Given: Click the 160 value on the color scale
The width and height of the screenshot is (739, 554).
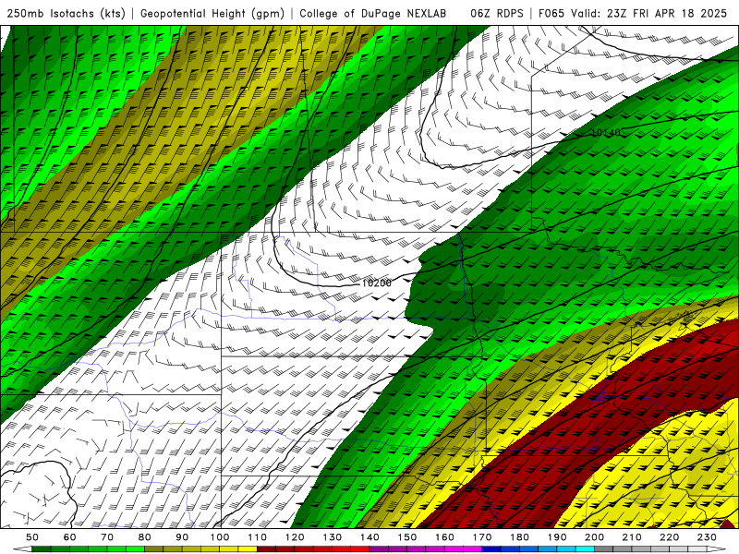Looking at the screenshot, I should (444, 537).
